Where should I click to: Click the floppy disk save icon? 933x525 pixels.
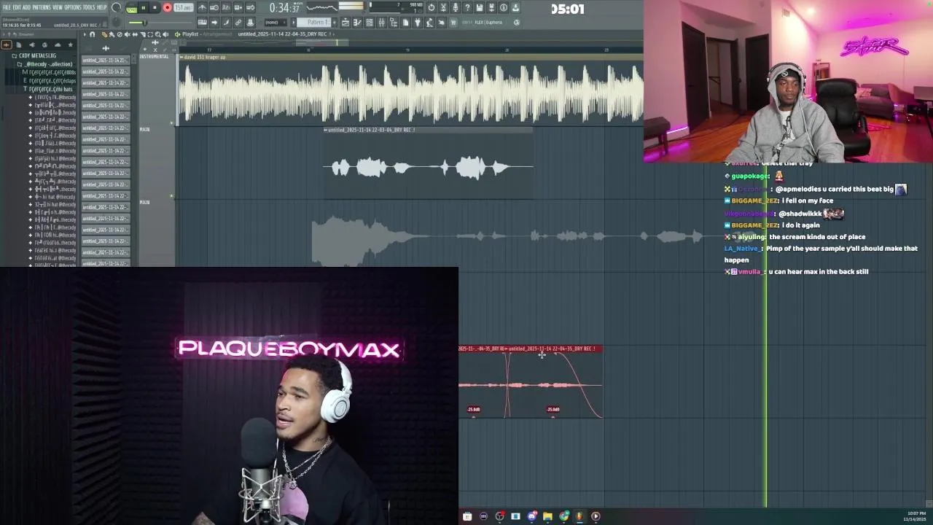tap(480, 7)
